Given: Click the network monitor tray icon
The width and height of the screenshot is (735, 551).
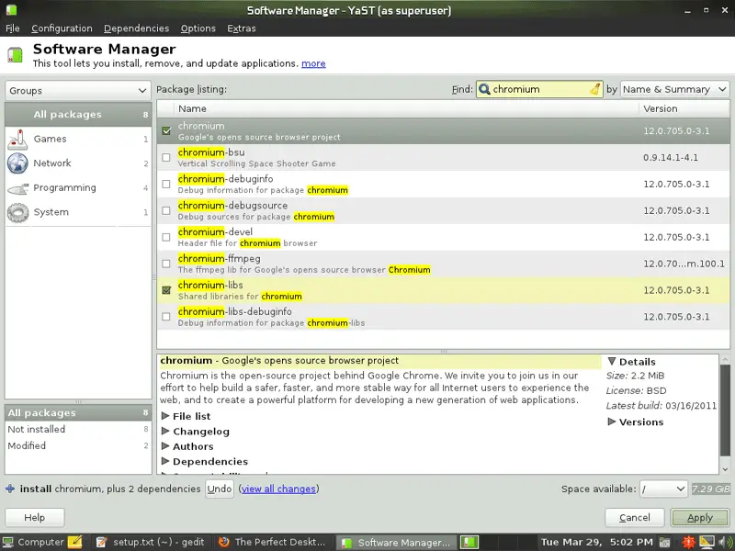Looking at the screenshot, I should (707, 542).
